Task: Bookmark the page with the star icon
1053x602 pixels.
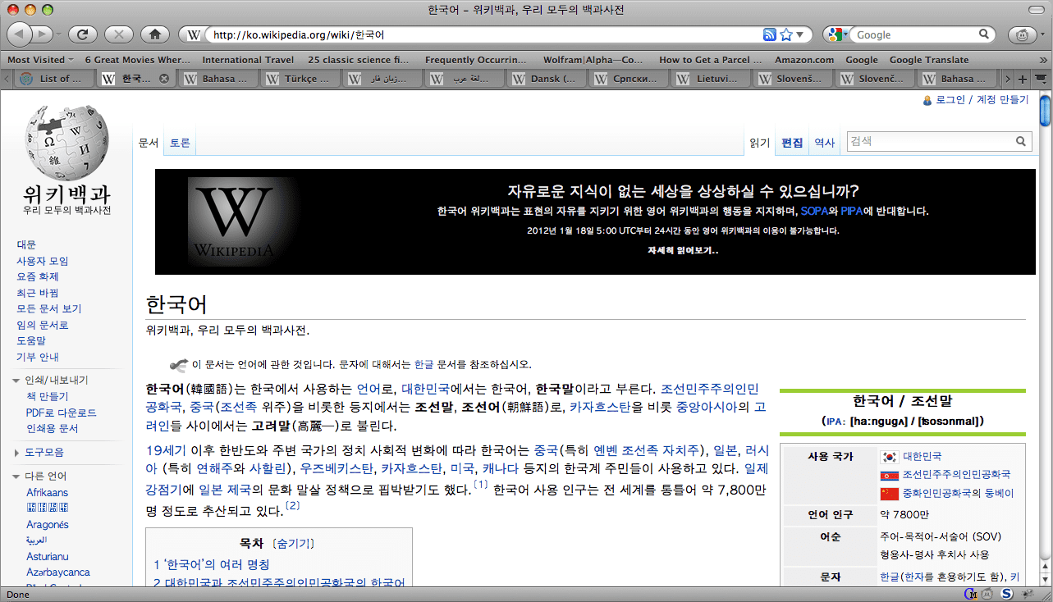Action: [x=786, y=34]
